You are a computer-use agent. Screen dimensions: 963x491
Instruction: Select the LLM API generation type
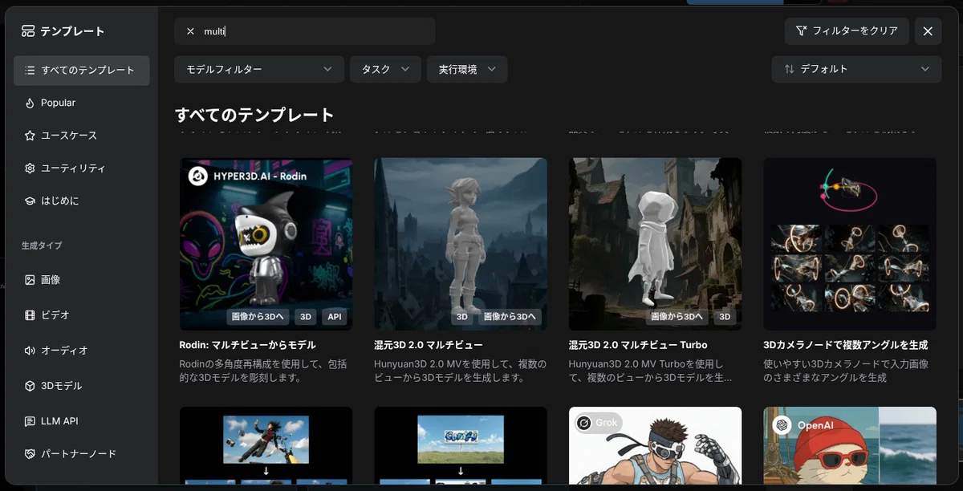81,420
